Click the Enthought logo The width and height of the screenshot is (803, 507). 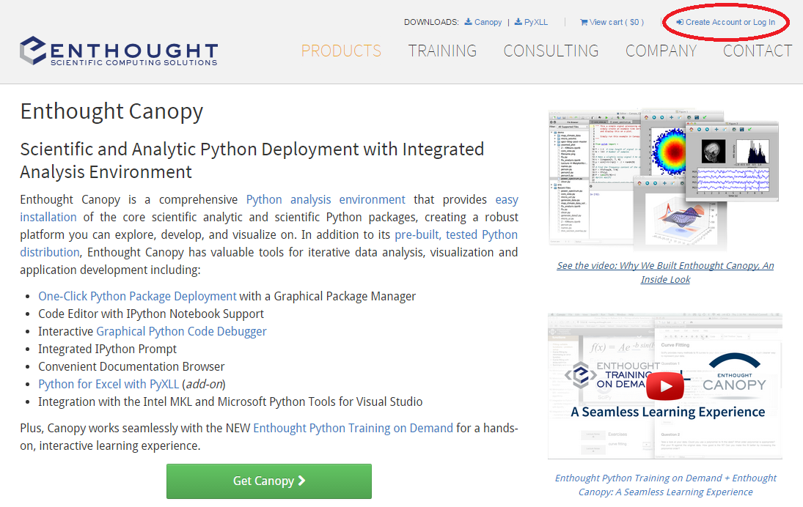[119, 51]
